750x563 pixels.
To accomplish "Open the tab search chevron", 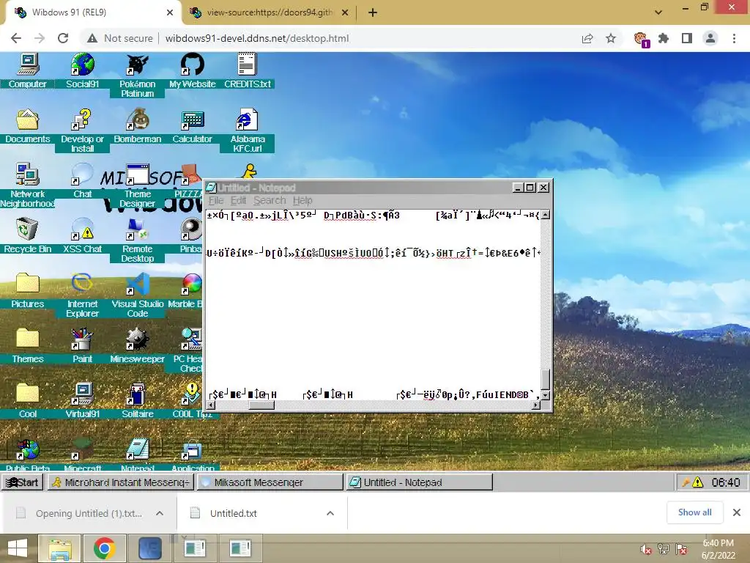I will pos(658,12).
